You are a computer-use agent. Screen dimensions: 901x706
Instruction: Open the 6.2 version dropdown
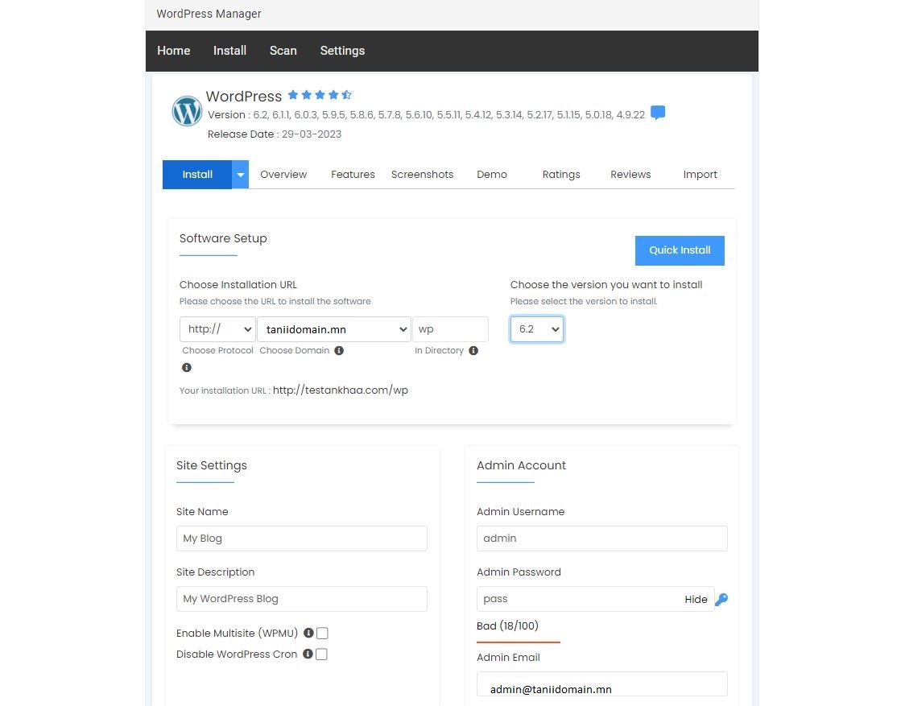coord(537,329)
